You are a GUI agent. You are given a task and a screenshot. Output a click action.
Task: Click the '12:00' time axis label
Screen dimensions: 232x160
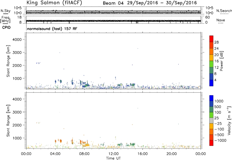113,154
